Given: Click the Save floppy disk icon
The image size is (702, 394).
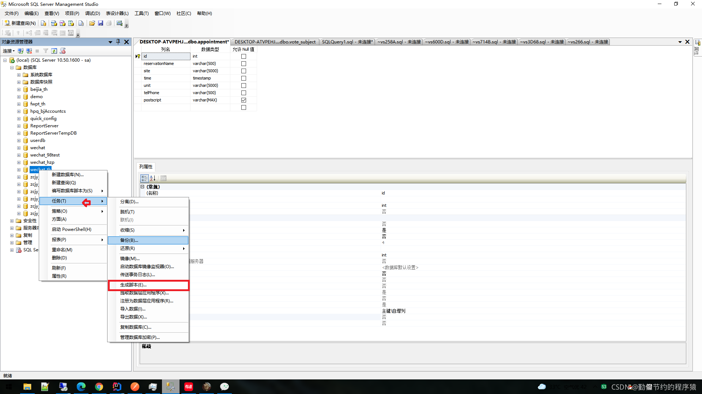Looking at the screenshot, I should pyautogui.click(x=101, y=23).
